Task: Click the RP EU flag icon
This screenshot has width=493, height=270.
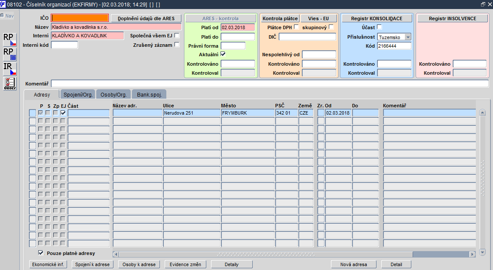Action: point(10,55)
